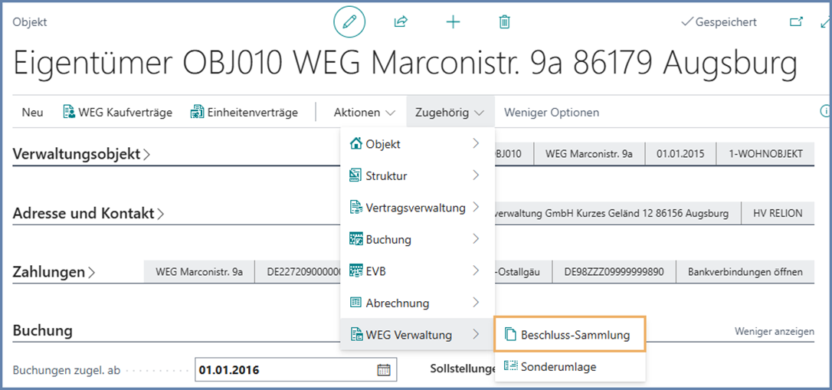The image size is (832, 390).
Task: Click Weniger Optionen
Action: (x=552, y=113)
